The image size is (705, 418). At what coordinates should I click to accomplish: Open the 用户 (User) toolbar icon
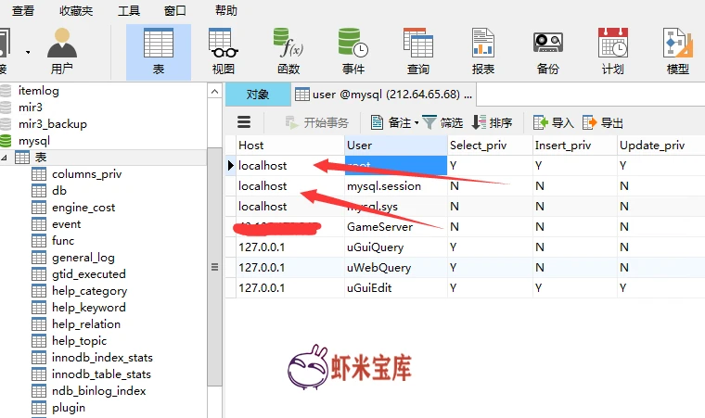[62, 51]
